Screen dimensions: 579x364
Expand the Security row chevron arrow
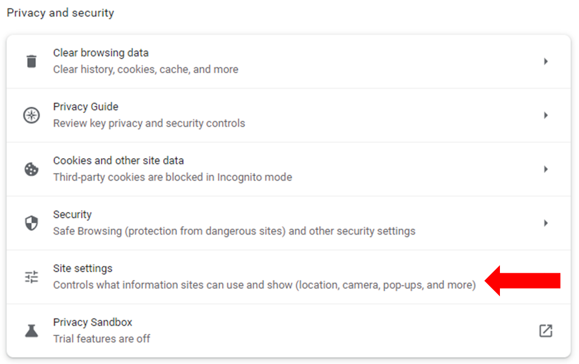pos(546,223)
